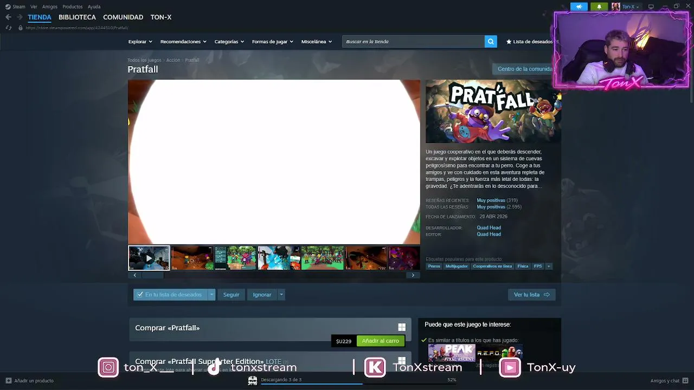Open notifications with the green bell icon
Image resolution: width=694 pixels, height=390 pixels.
599,6
